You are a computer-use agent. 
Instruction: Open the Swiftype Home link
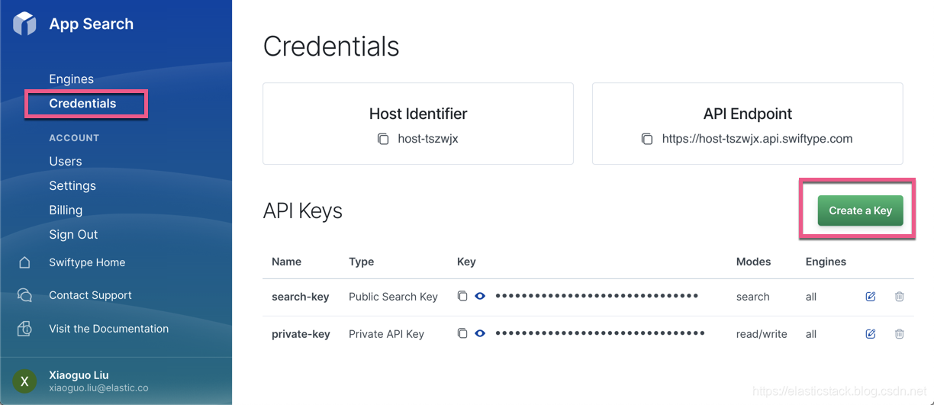coord(86,262)
